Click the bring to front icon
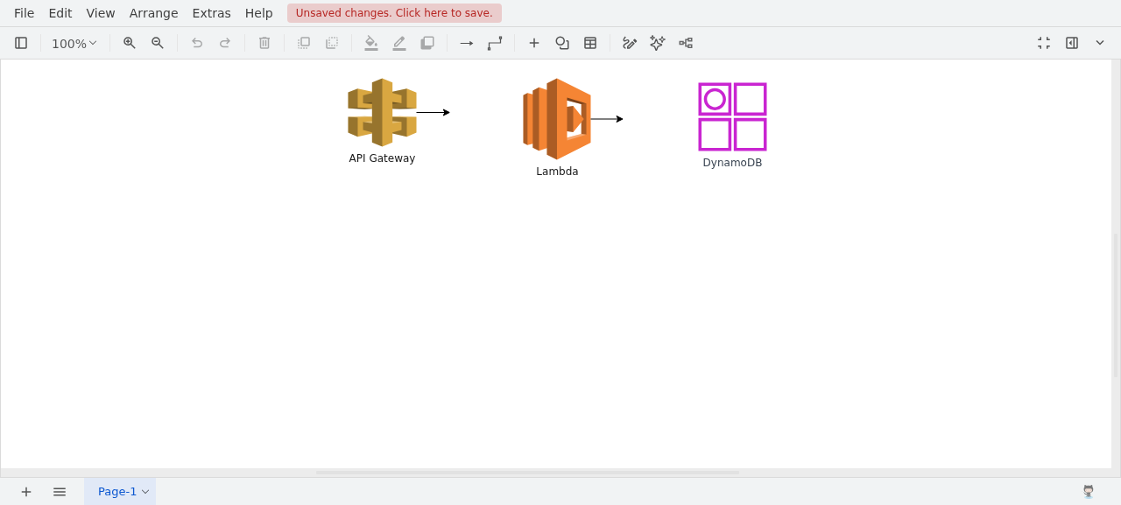This screenshot has height=505, width=1121. (x=304, y=43)
